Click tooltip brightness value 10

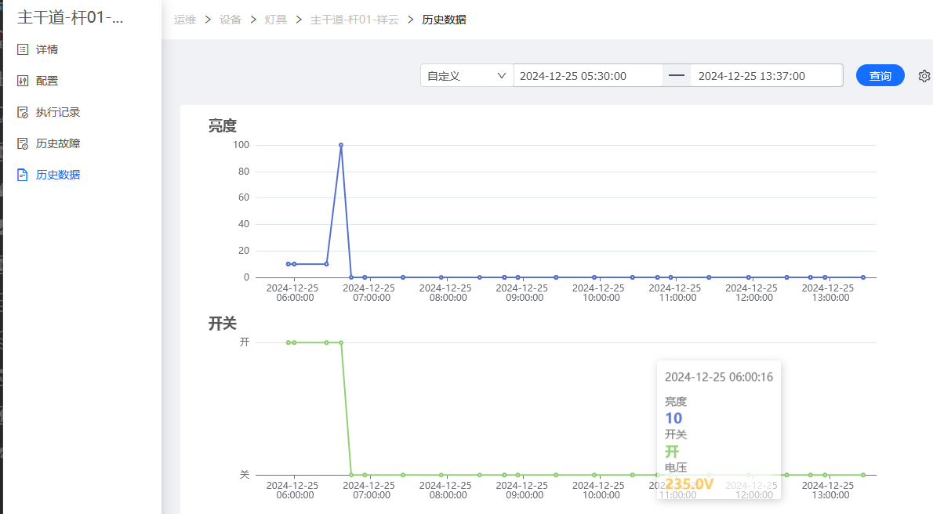673,418
